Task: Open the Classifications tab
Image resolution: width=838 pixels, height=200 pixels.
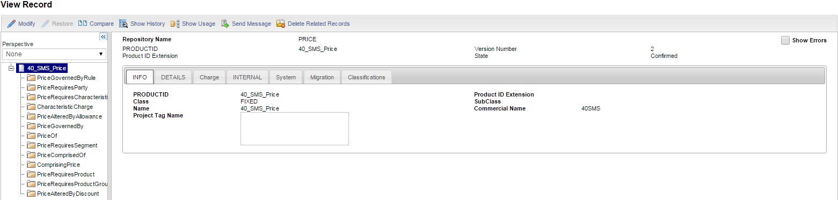Action: pyautogui.click(x=367, y=77)
